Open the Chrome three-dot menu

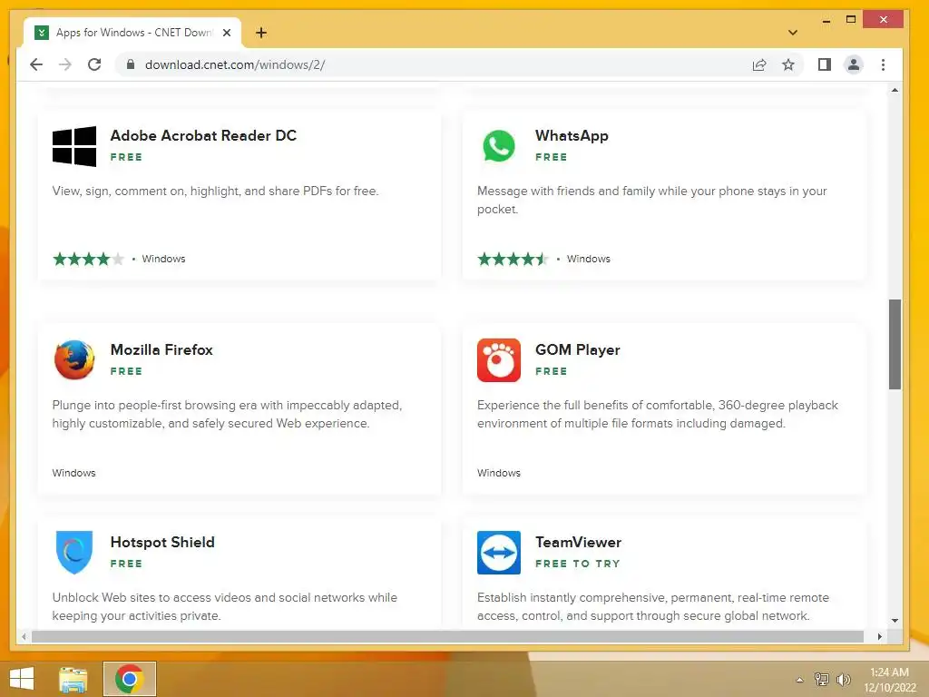point(883,64)
